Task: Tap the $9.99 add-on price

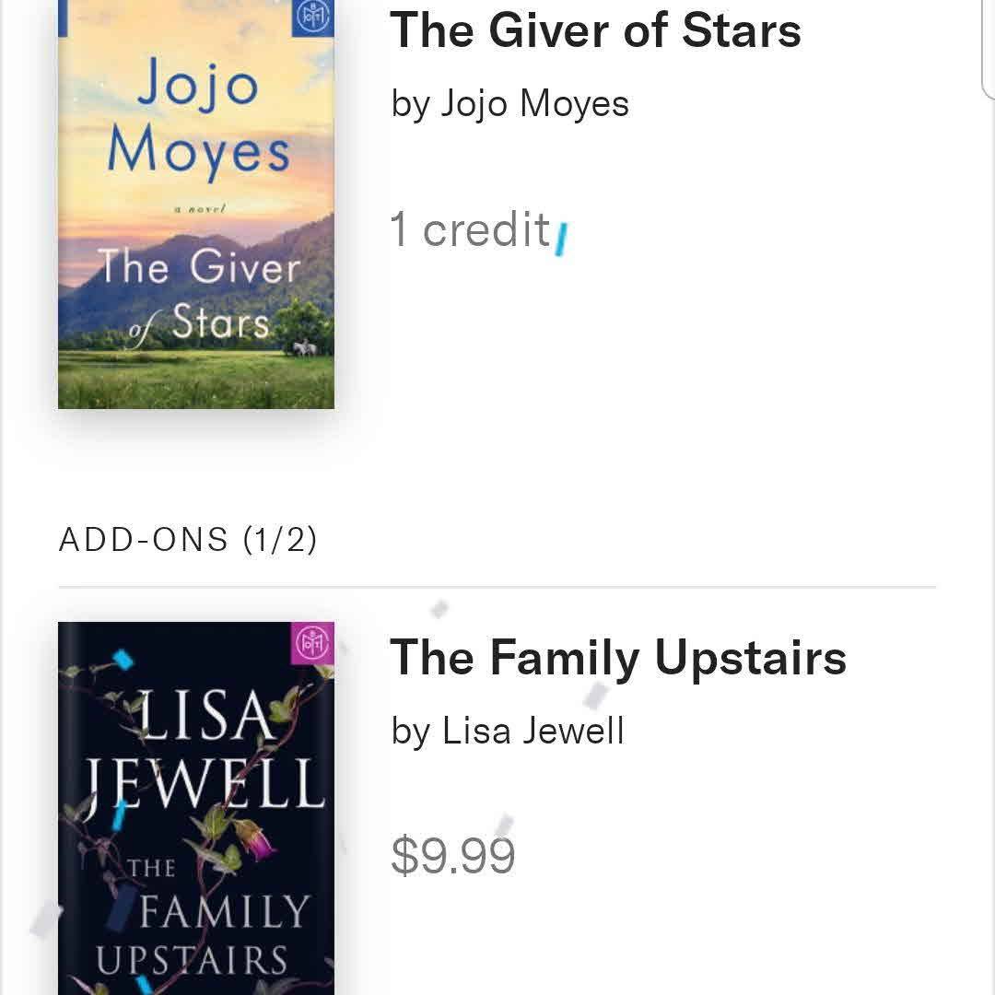Action: (452, 856)
